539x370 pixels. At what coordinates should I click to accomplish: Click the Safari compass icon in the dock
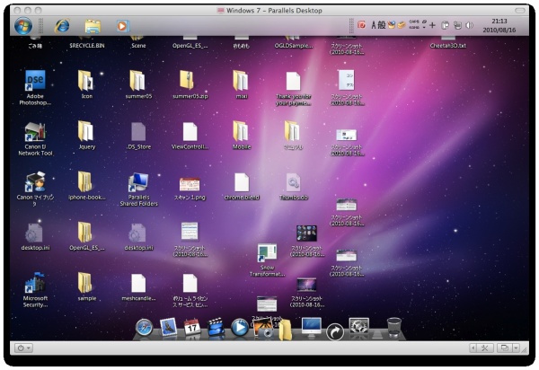pos(144,328)
